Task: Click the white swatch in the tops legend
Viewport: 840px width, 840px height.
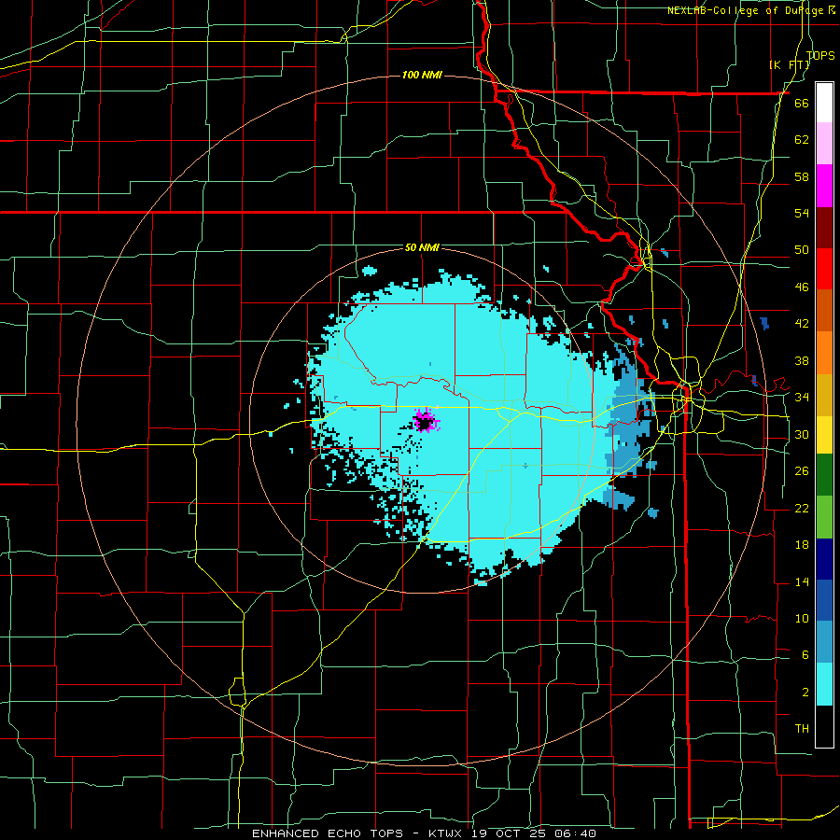Action: coord(824,103)
